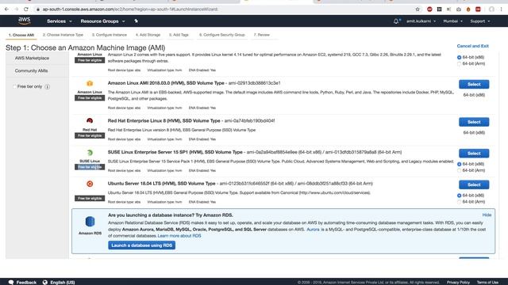Go to 7. Review tab
This screenshot has width=508, height=285.
(262, 35)
